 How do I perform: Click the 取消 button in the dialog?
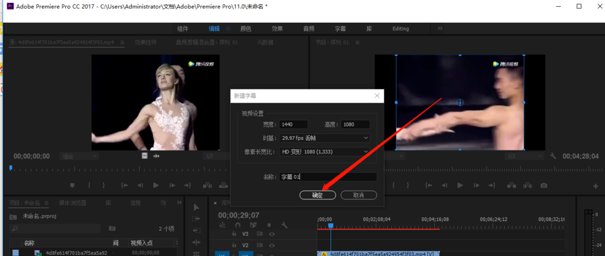pos(357,195)
